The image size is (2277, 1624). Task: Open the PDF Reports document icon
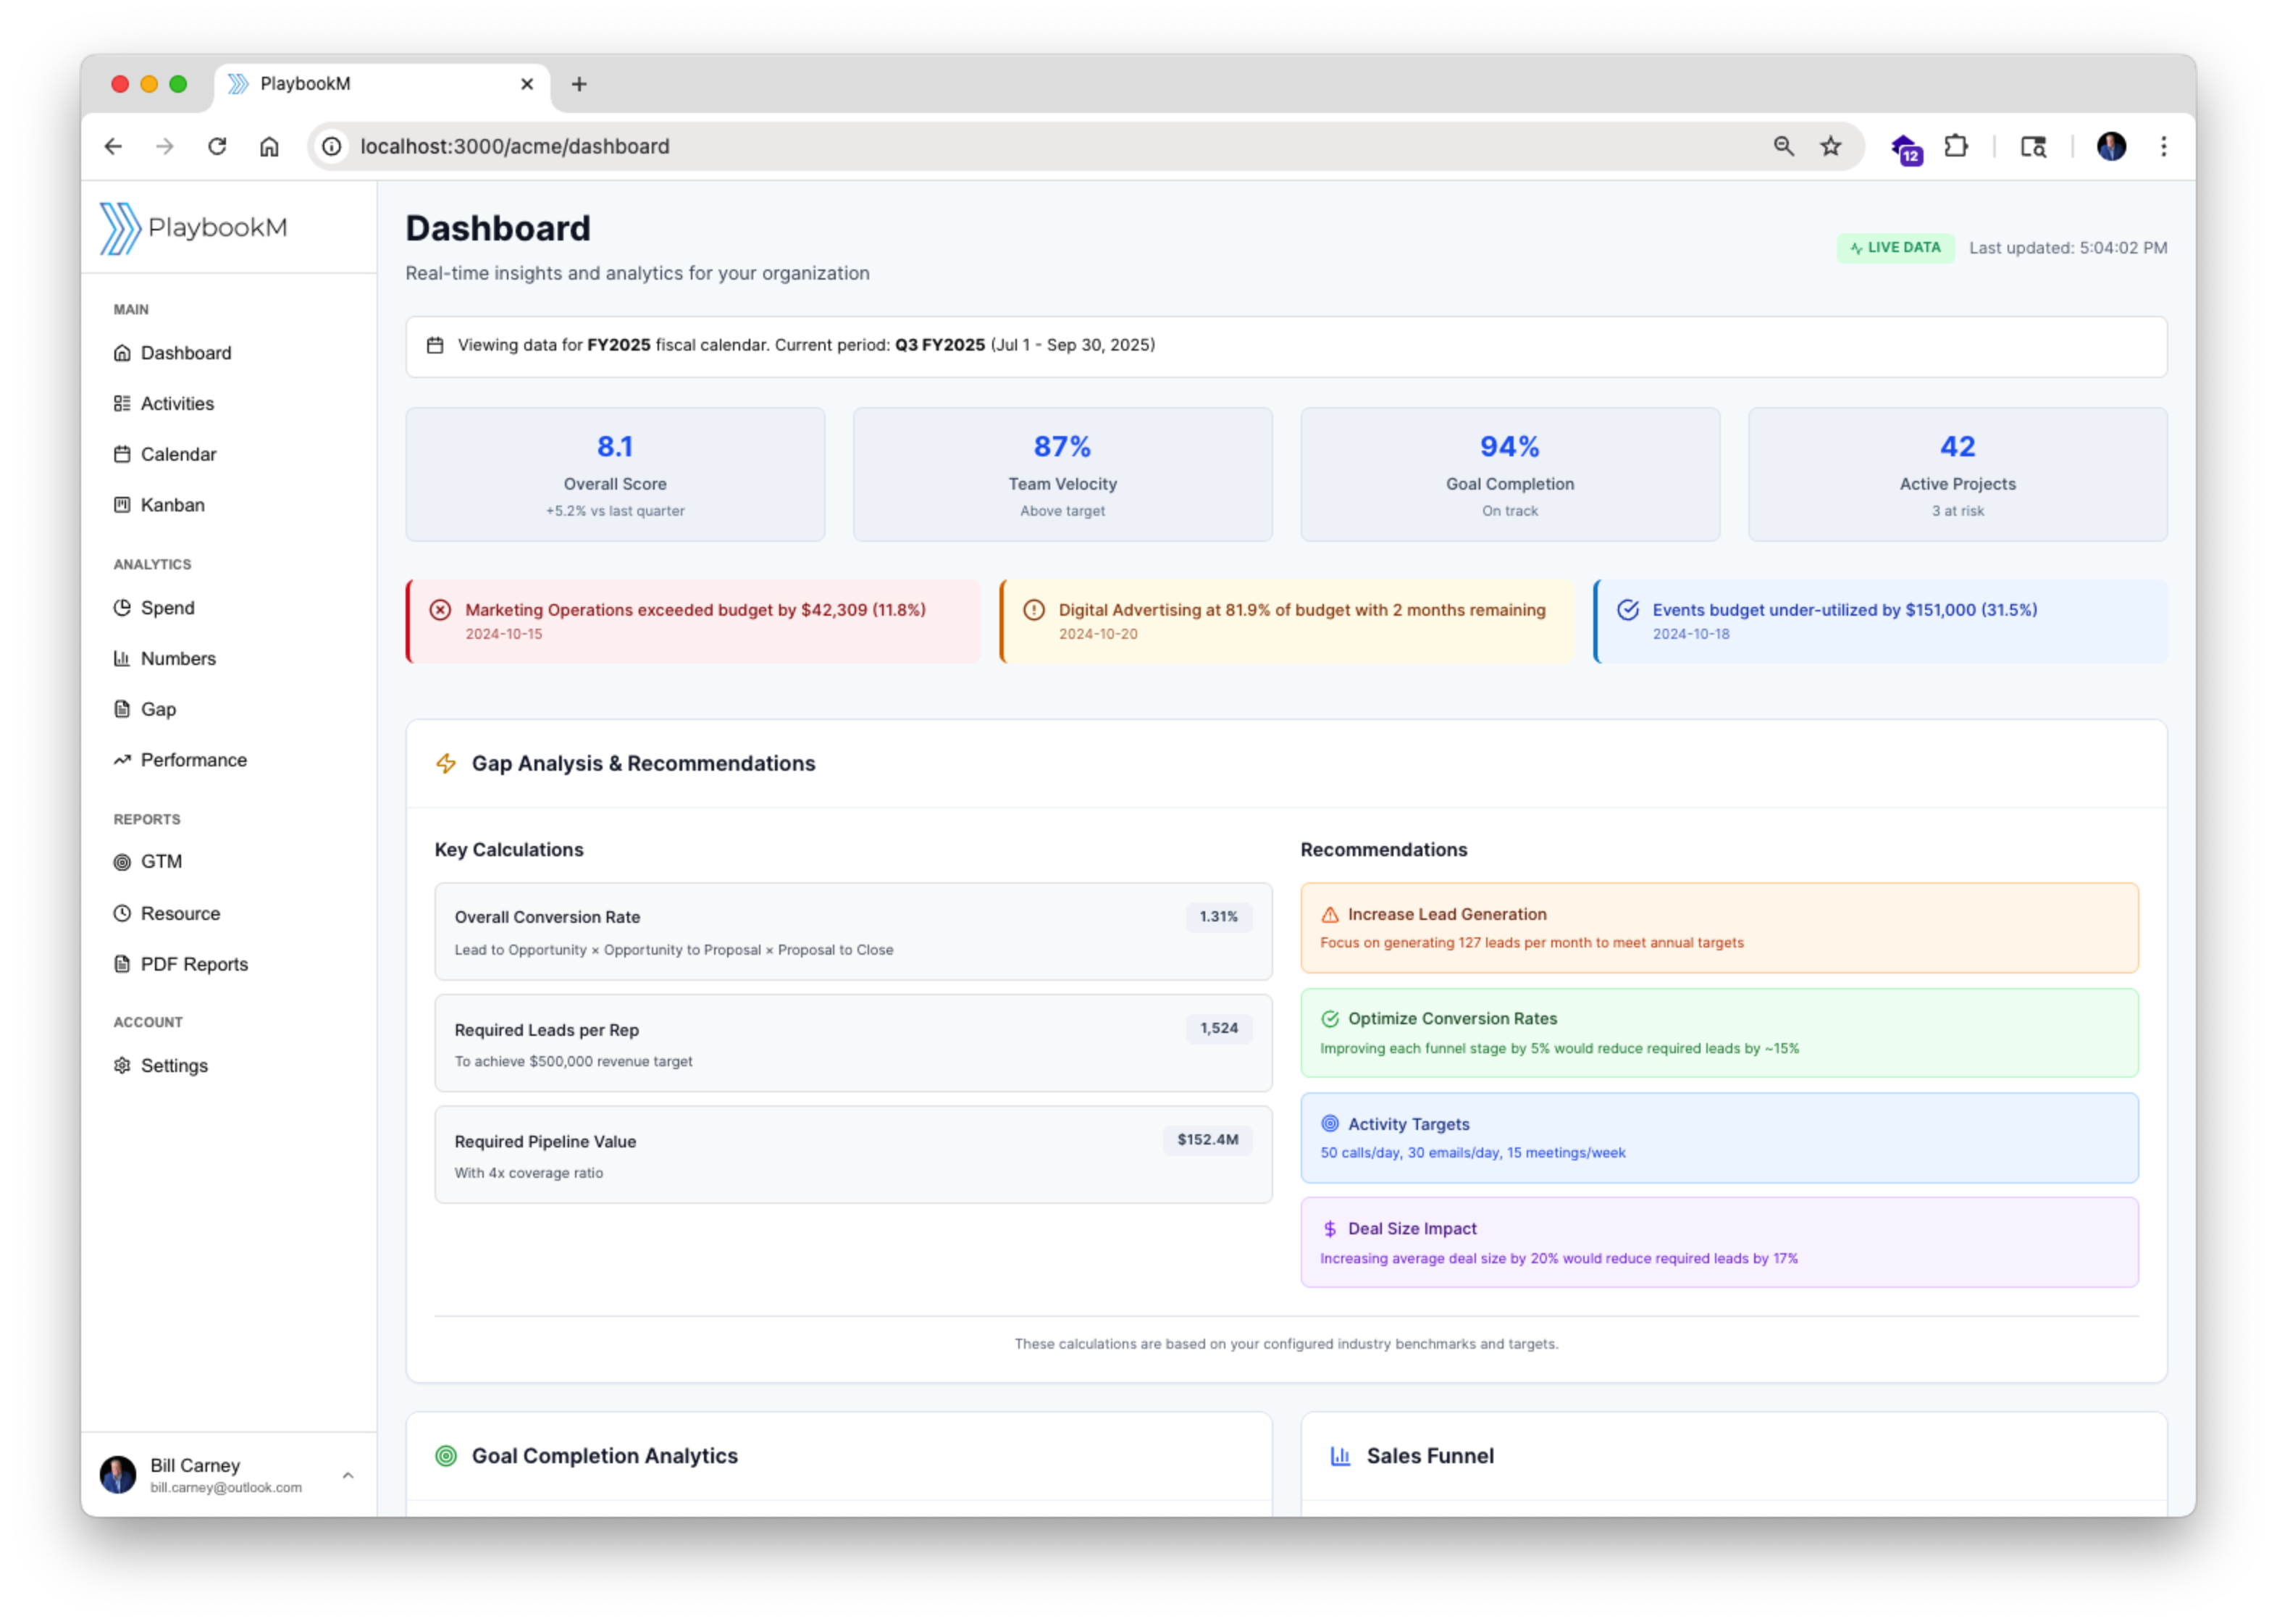pyautogui.click(x=122, y=964)
